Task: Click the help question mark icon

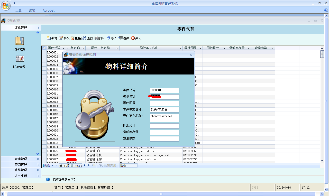Action: [x=326, y=10]
